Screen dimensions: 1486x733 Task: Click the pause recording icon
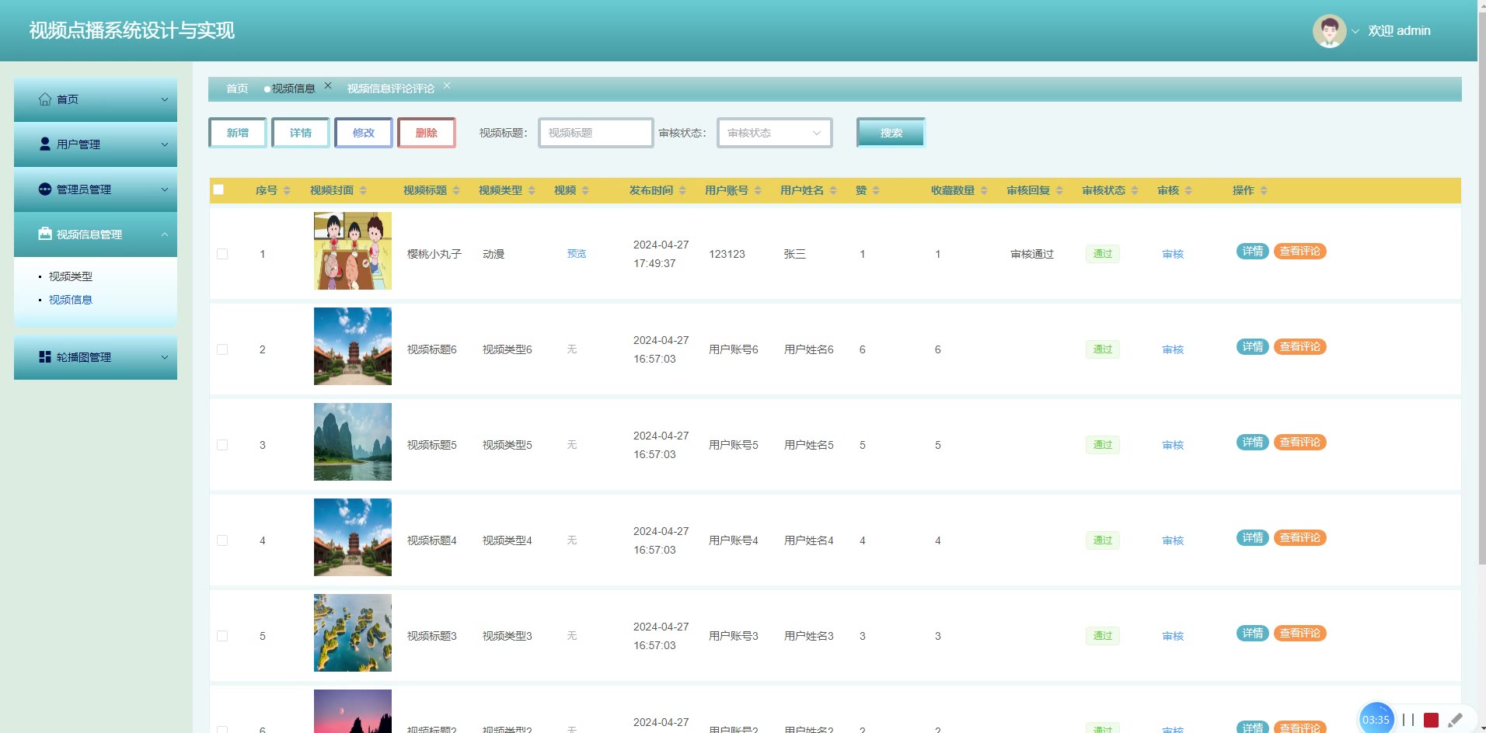pos(1408,720)
